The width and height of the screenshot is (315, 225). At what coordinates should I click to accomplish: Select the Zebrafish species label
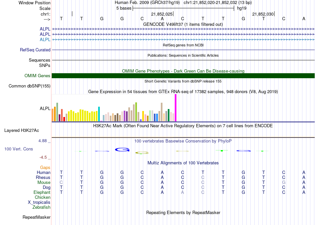pyautogui.click(x=41, y=207)
